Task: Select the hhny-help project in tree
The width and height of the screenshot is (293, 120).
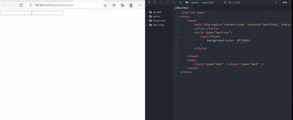Action: coord(159,25)
